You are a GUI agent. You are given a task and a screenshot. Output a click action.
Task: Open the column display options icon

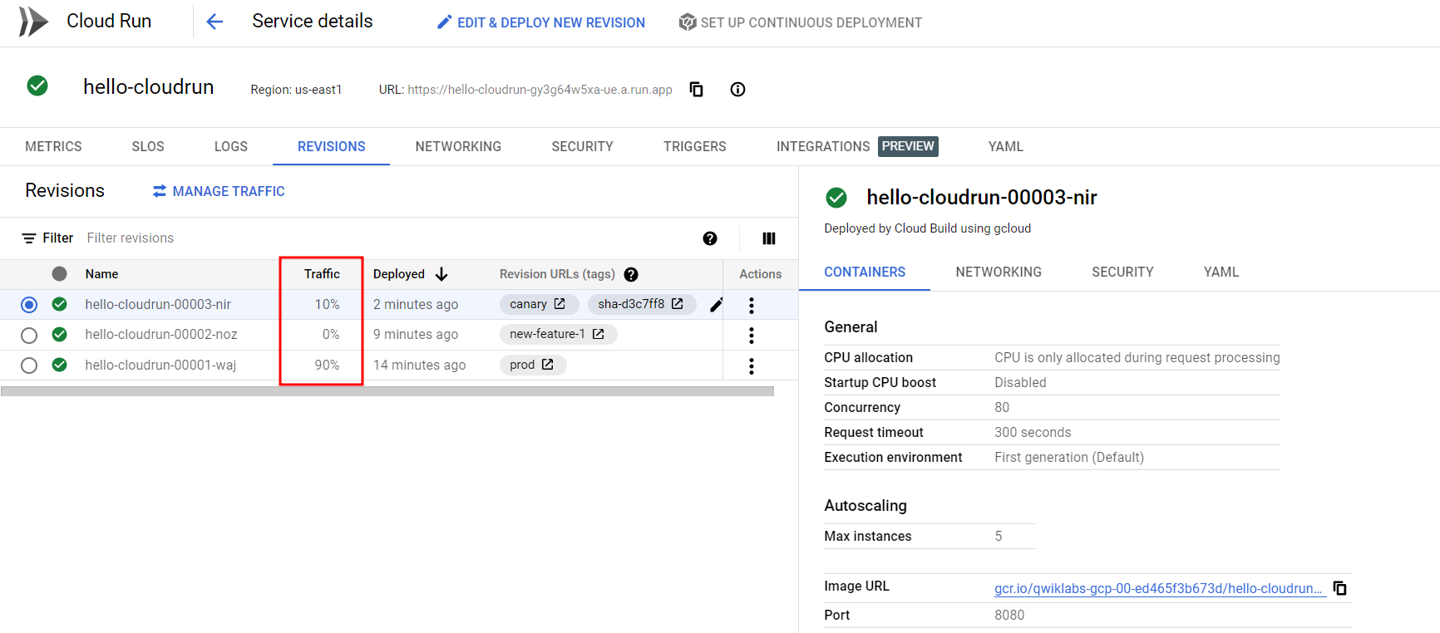tap(769, 238)
